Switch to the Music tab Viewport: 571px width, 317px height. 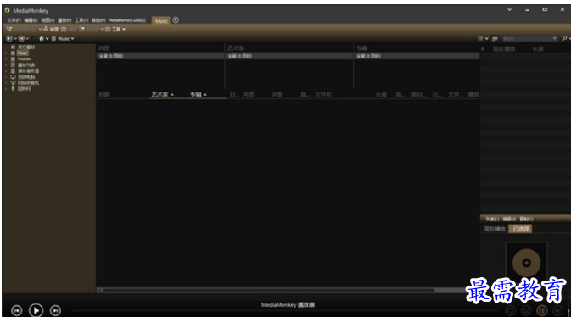coord(161,20)
